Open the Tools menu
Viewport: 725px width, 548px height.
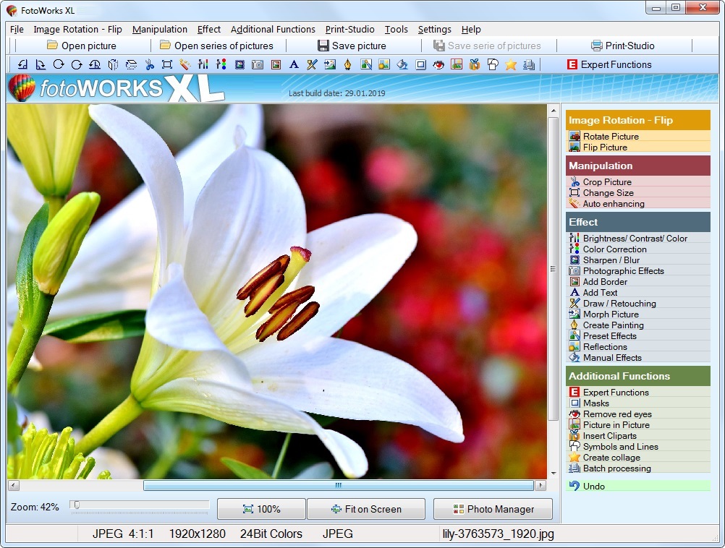tap(396, 30)
